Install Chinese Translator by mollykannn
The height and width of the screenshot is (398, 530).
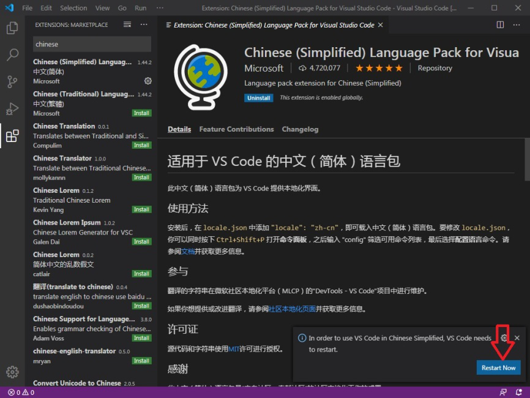point(141,177)
